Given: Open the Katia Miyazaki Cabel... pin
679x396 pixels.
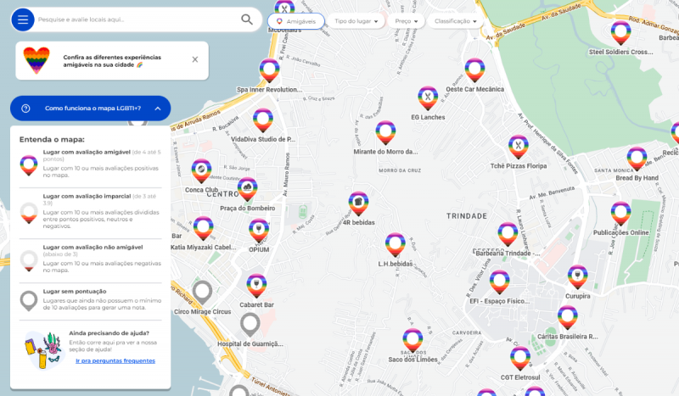Looking at the screenshot, I should coord(203,228).
